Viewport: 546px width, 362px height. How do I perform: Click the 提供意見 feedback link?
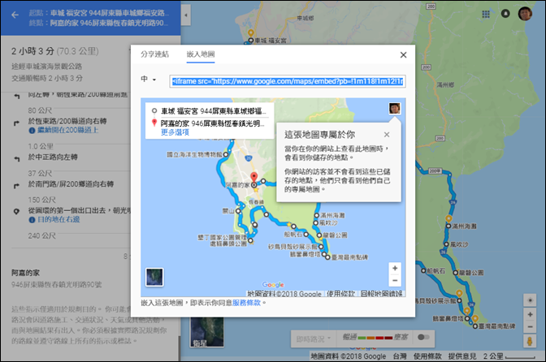pos(462,356)
